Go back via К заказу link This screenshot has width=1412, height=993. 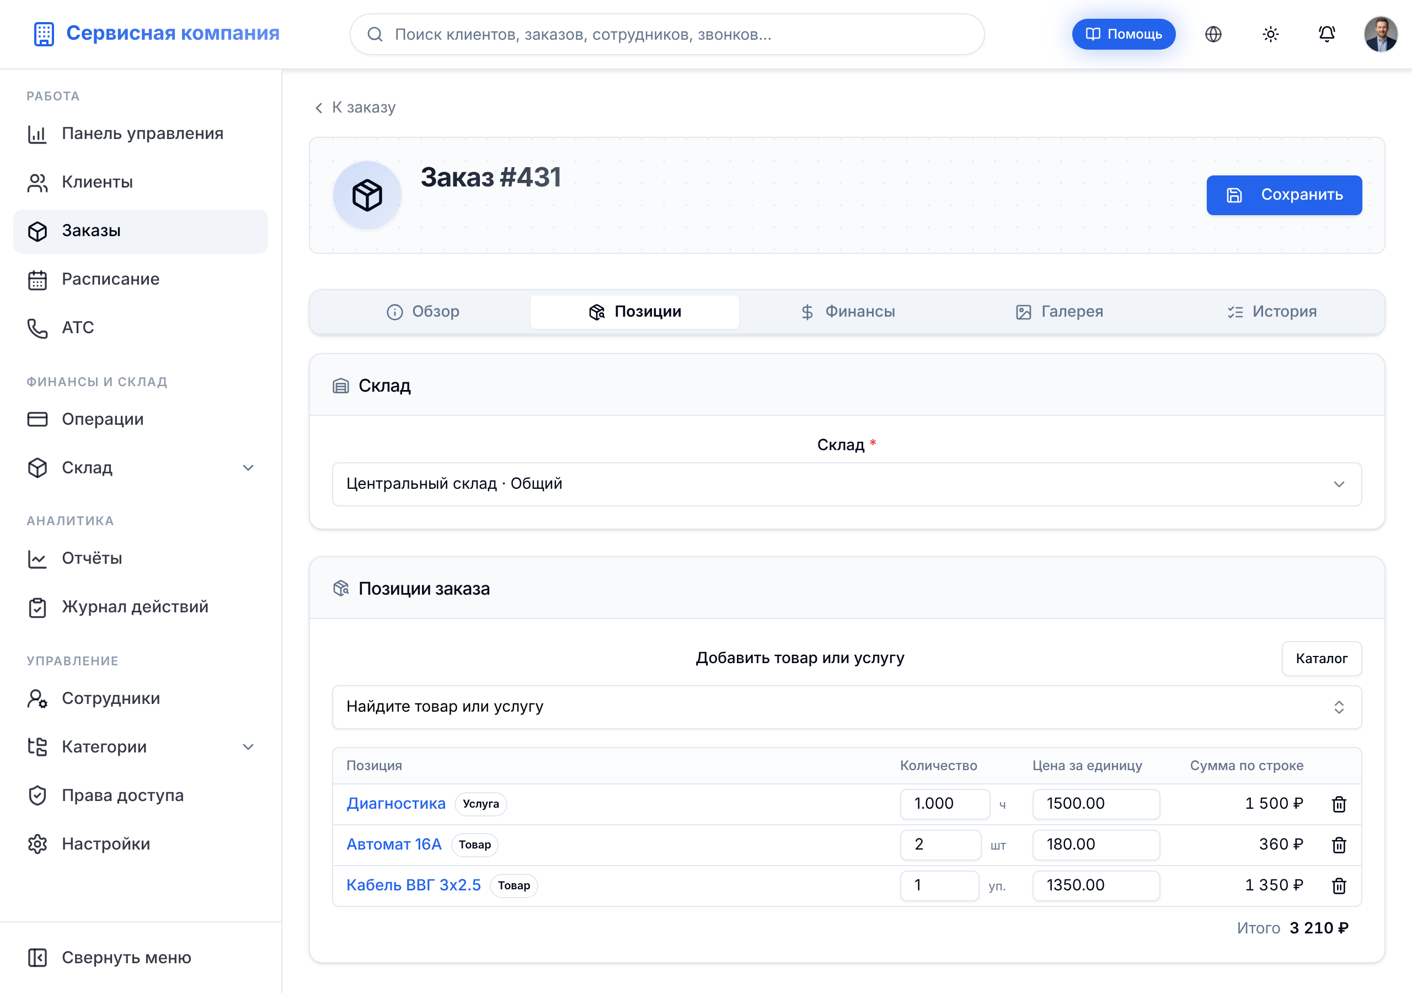tap(355, 108)
